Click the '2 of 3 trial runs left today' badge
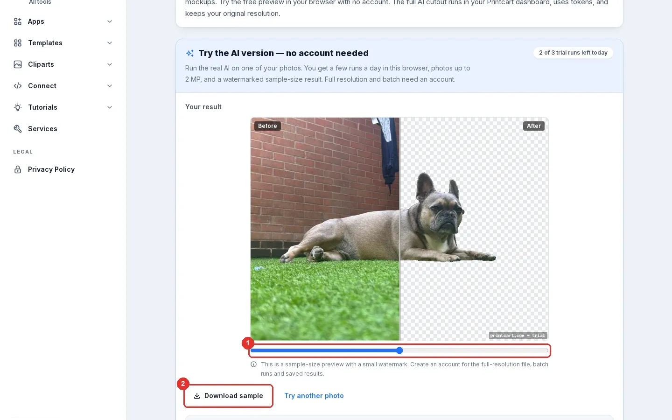Screen dimensions: 672x420 pos(573,53)
